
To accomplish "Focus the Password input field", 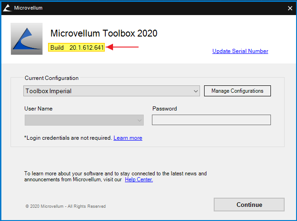I will 211,120.
